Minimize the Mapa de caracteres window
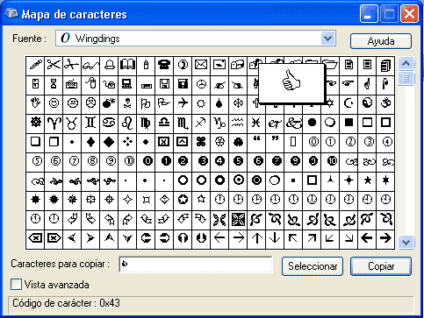Viewport: 424px width, 318px height. (x=369, y=13)
